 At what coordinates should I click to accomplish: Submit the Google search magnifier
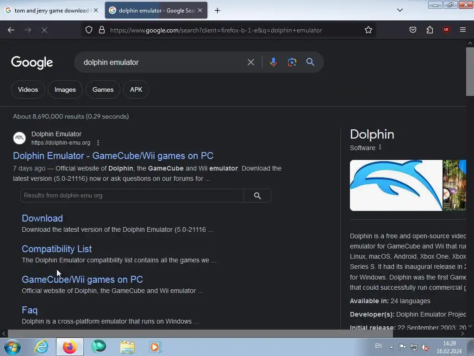click(310, 62)
